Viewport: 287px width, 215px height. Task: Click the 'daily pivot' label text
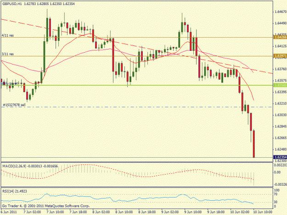[10, 83]
